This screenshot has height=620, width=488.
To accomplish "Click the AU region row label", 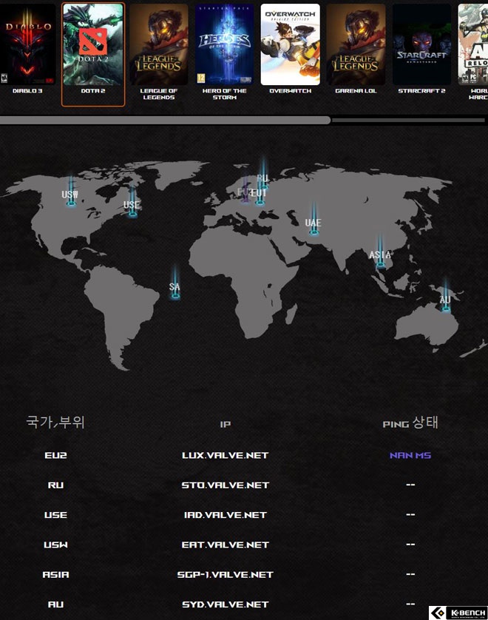I will 55,604.
